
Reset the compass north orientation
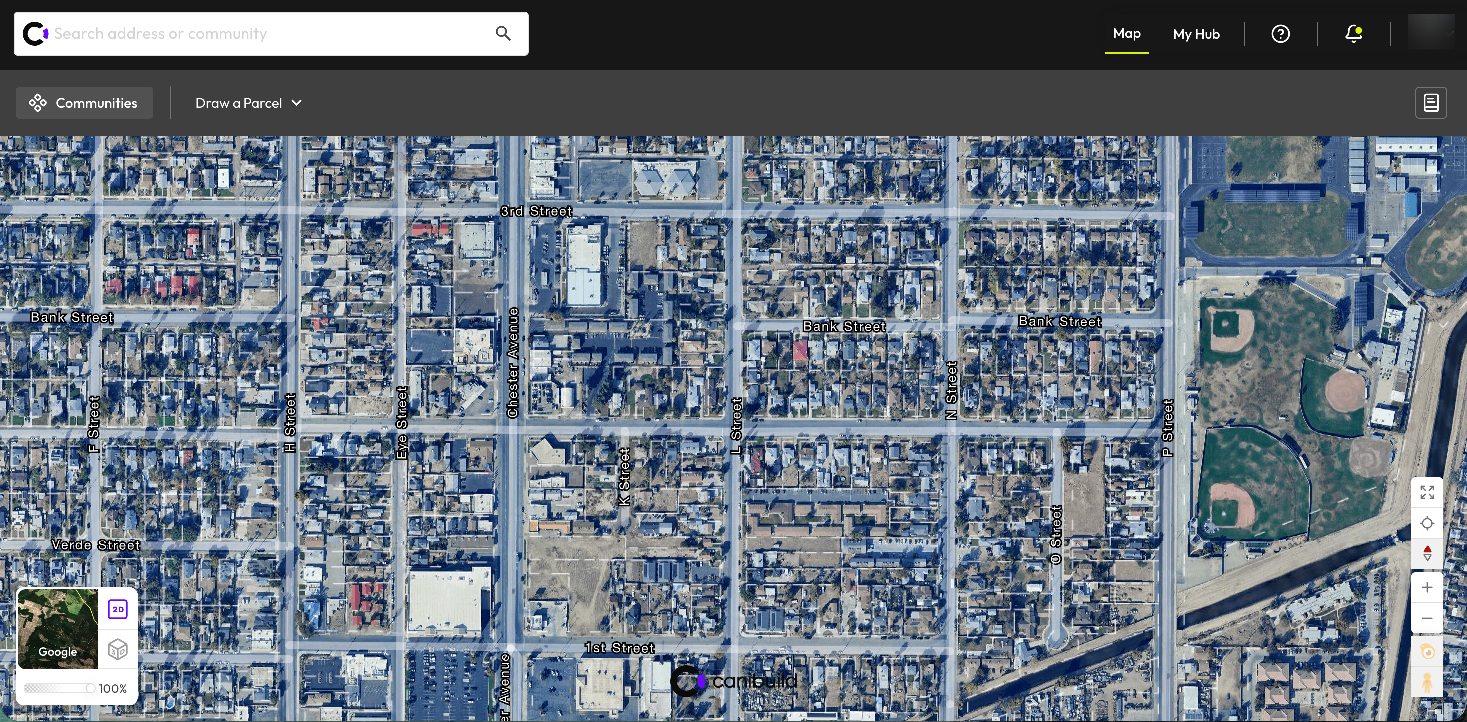[1427, 553]
